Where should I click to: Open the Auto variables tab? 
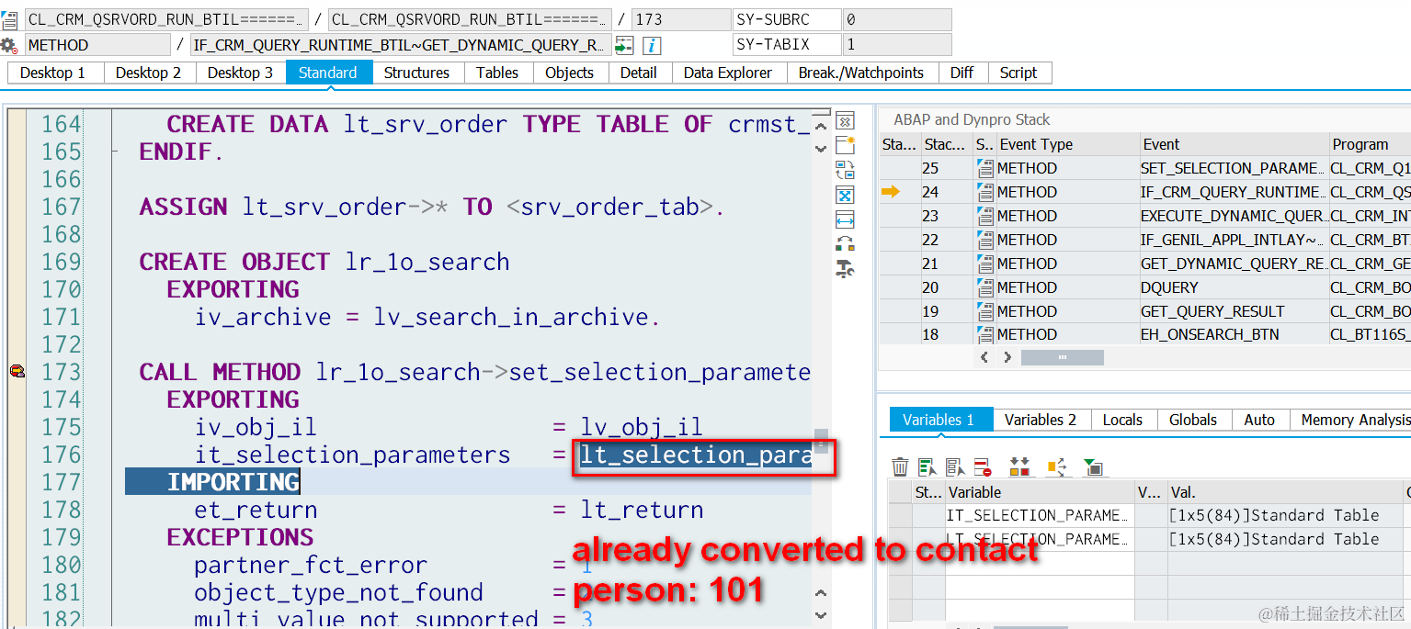click(x=1259, y=420)
